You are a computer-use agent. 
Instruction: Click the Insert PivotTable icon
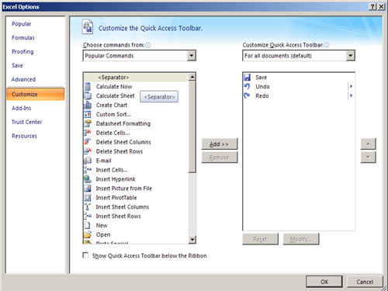pos(88,198)
